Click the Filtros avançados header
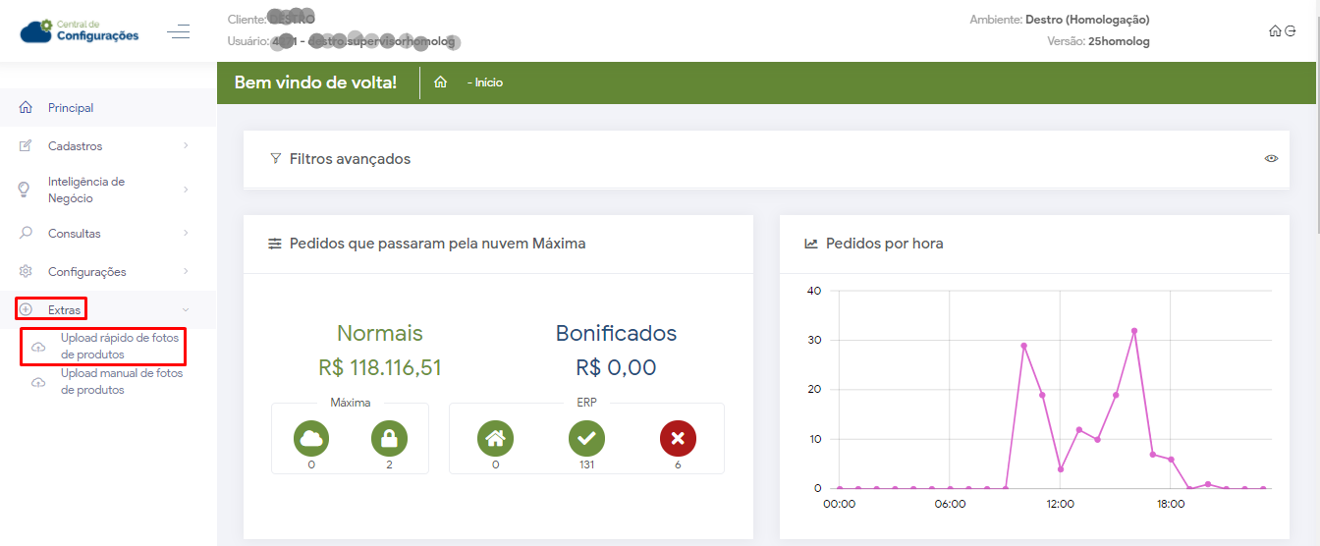This screenshot has width=1320, height=546. click(350, 159)
